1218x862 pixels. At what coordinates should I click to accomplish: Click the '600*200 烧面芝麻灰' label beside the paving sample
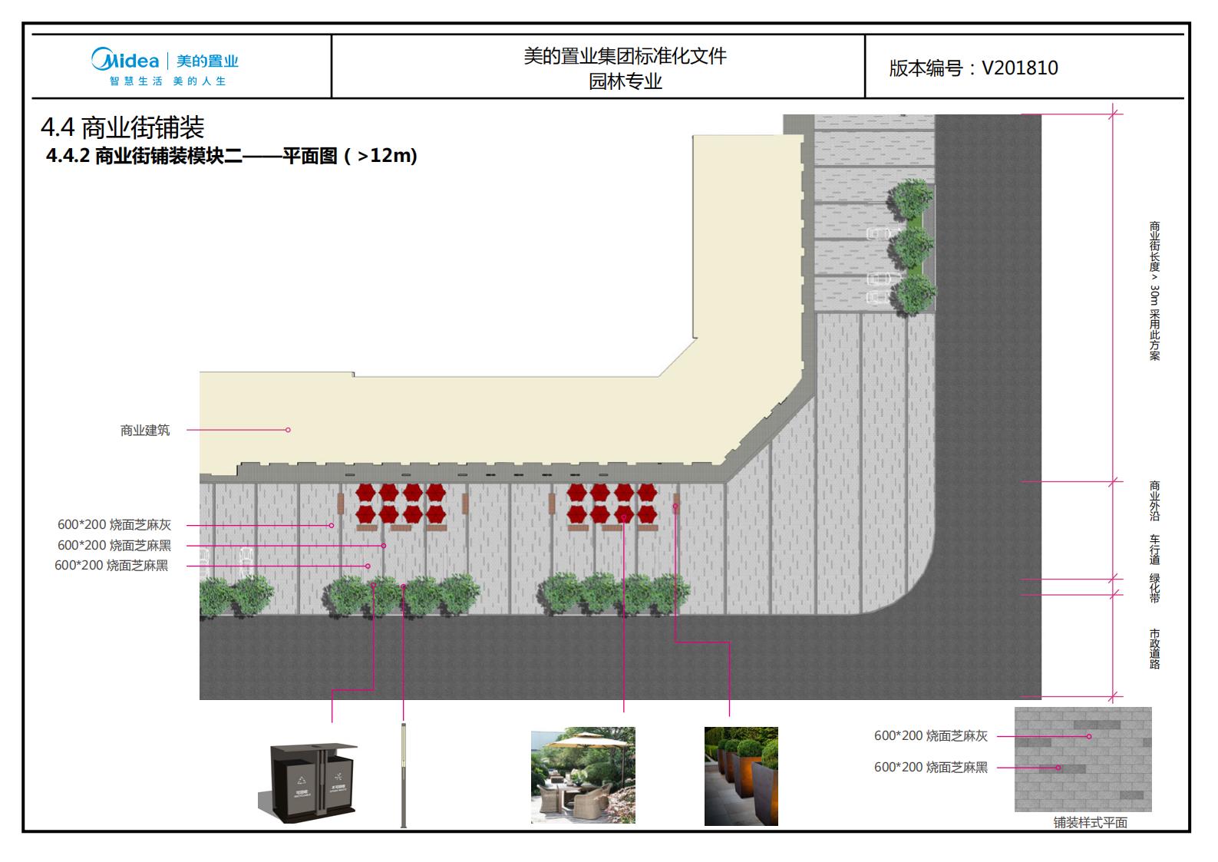[931, 735]
